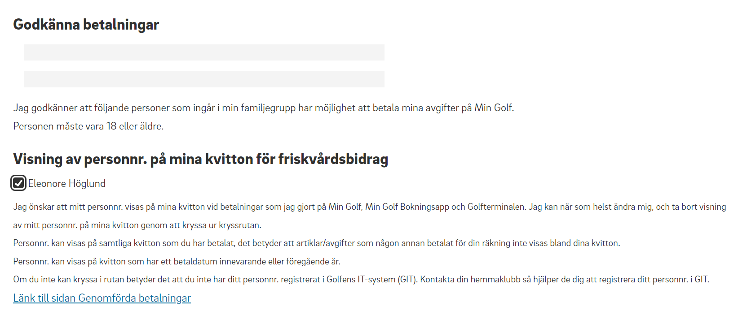Screen dimensions: 747x320
Task: Click the first grey placeholder bar
Action: 204,52
